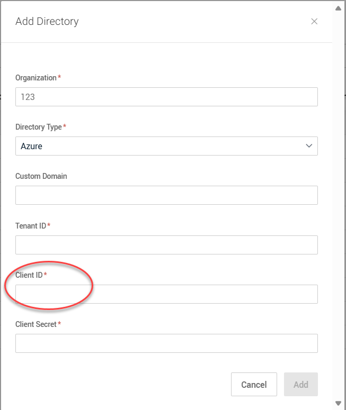
Task: Click the Client Secret label
Action: (36, 324)
